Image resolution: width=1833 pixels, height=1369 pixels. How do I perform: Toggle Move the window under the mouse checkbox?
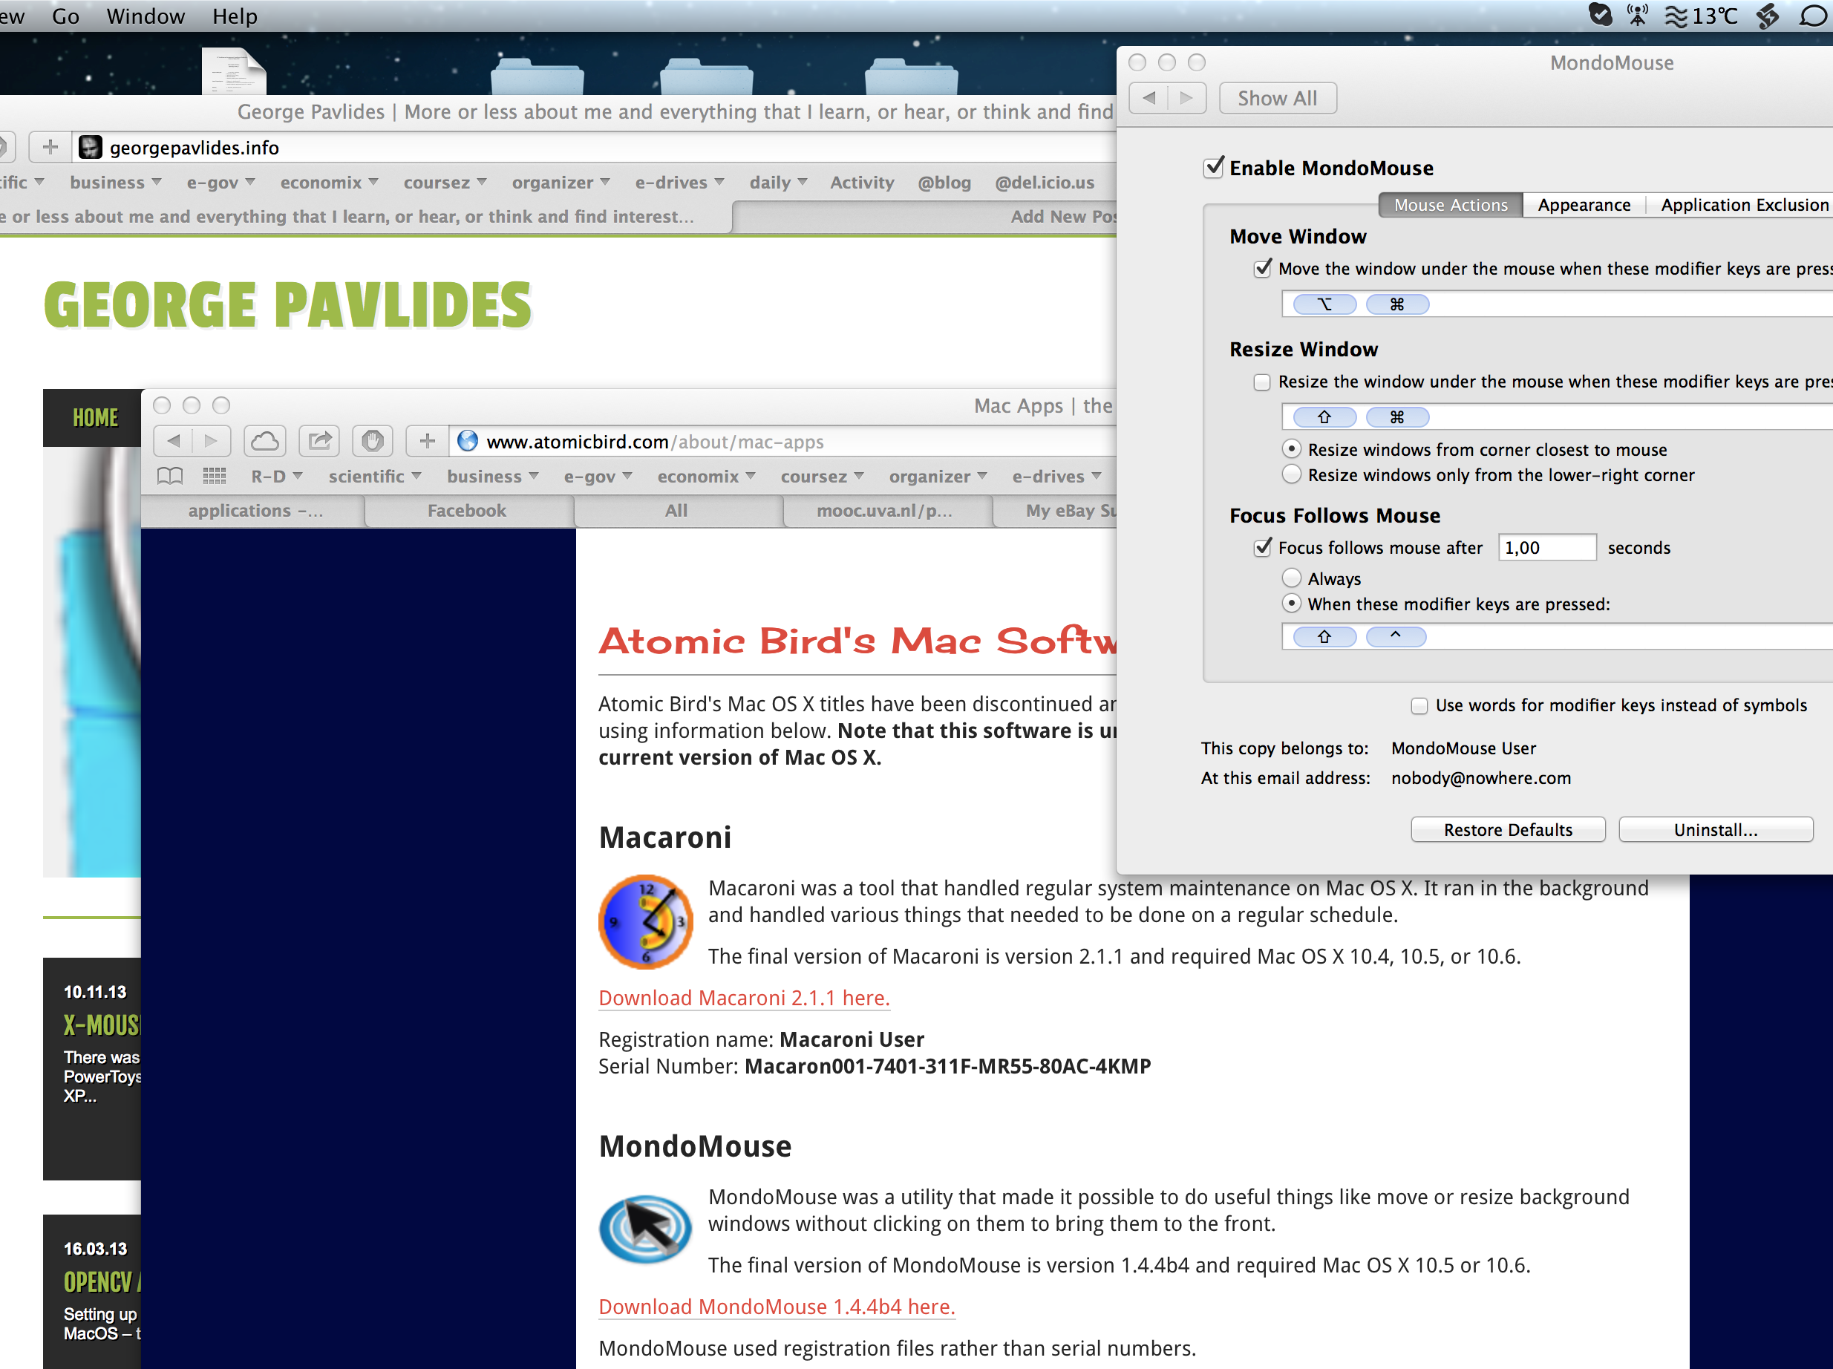tap(1262, 269)
